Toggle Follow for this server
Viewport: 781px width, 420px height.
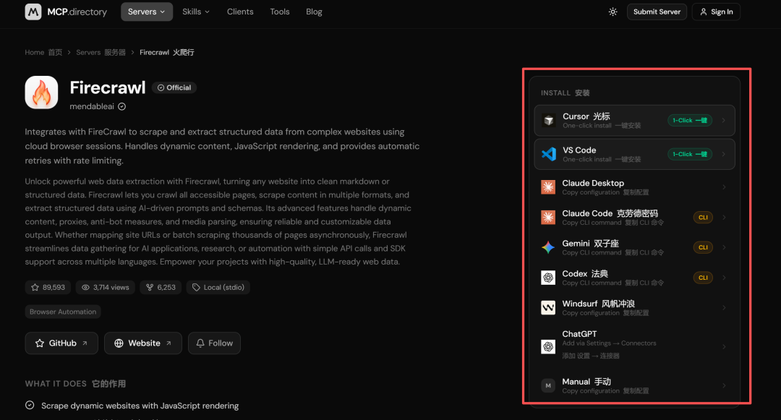click(x=214, y=343)
